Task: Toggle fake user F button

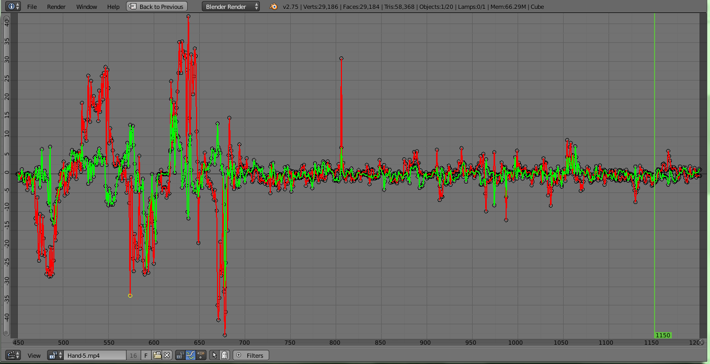Action: point(146,355)
